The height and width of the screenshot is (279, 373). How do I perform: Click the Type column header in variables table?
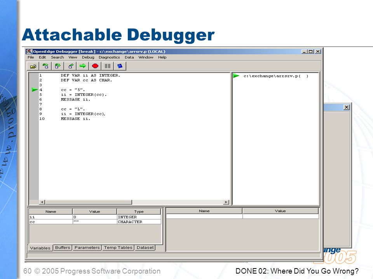click(139, 212)
